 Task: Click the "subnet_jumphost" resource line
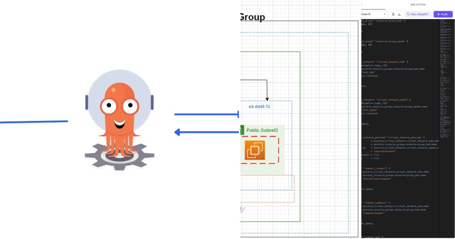click(373, 203)
